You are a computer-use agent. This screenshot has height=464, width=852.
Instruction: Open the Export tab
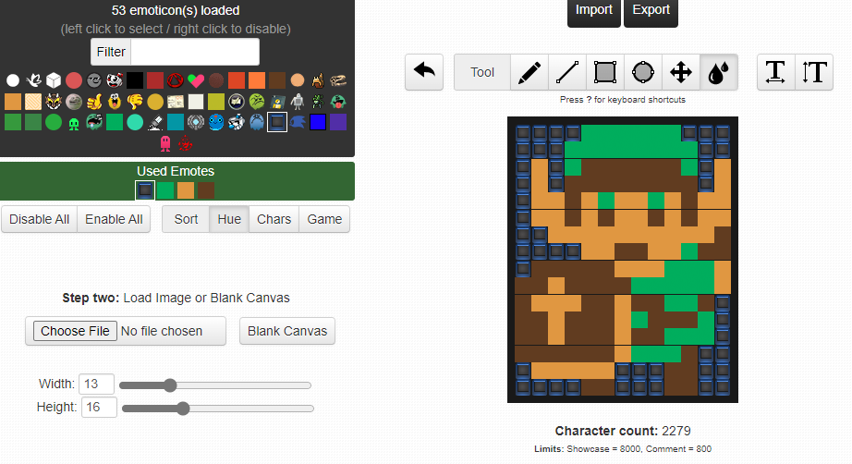(651, 12)
